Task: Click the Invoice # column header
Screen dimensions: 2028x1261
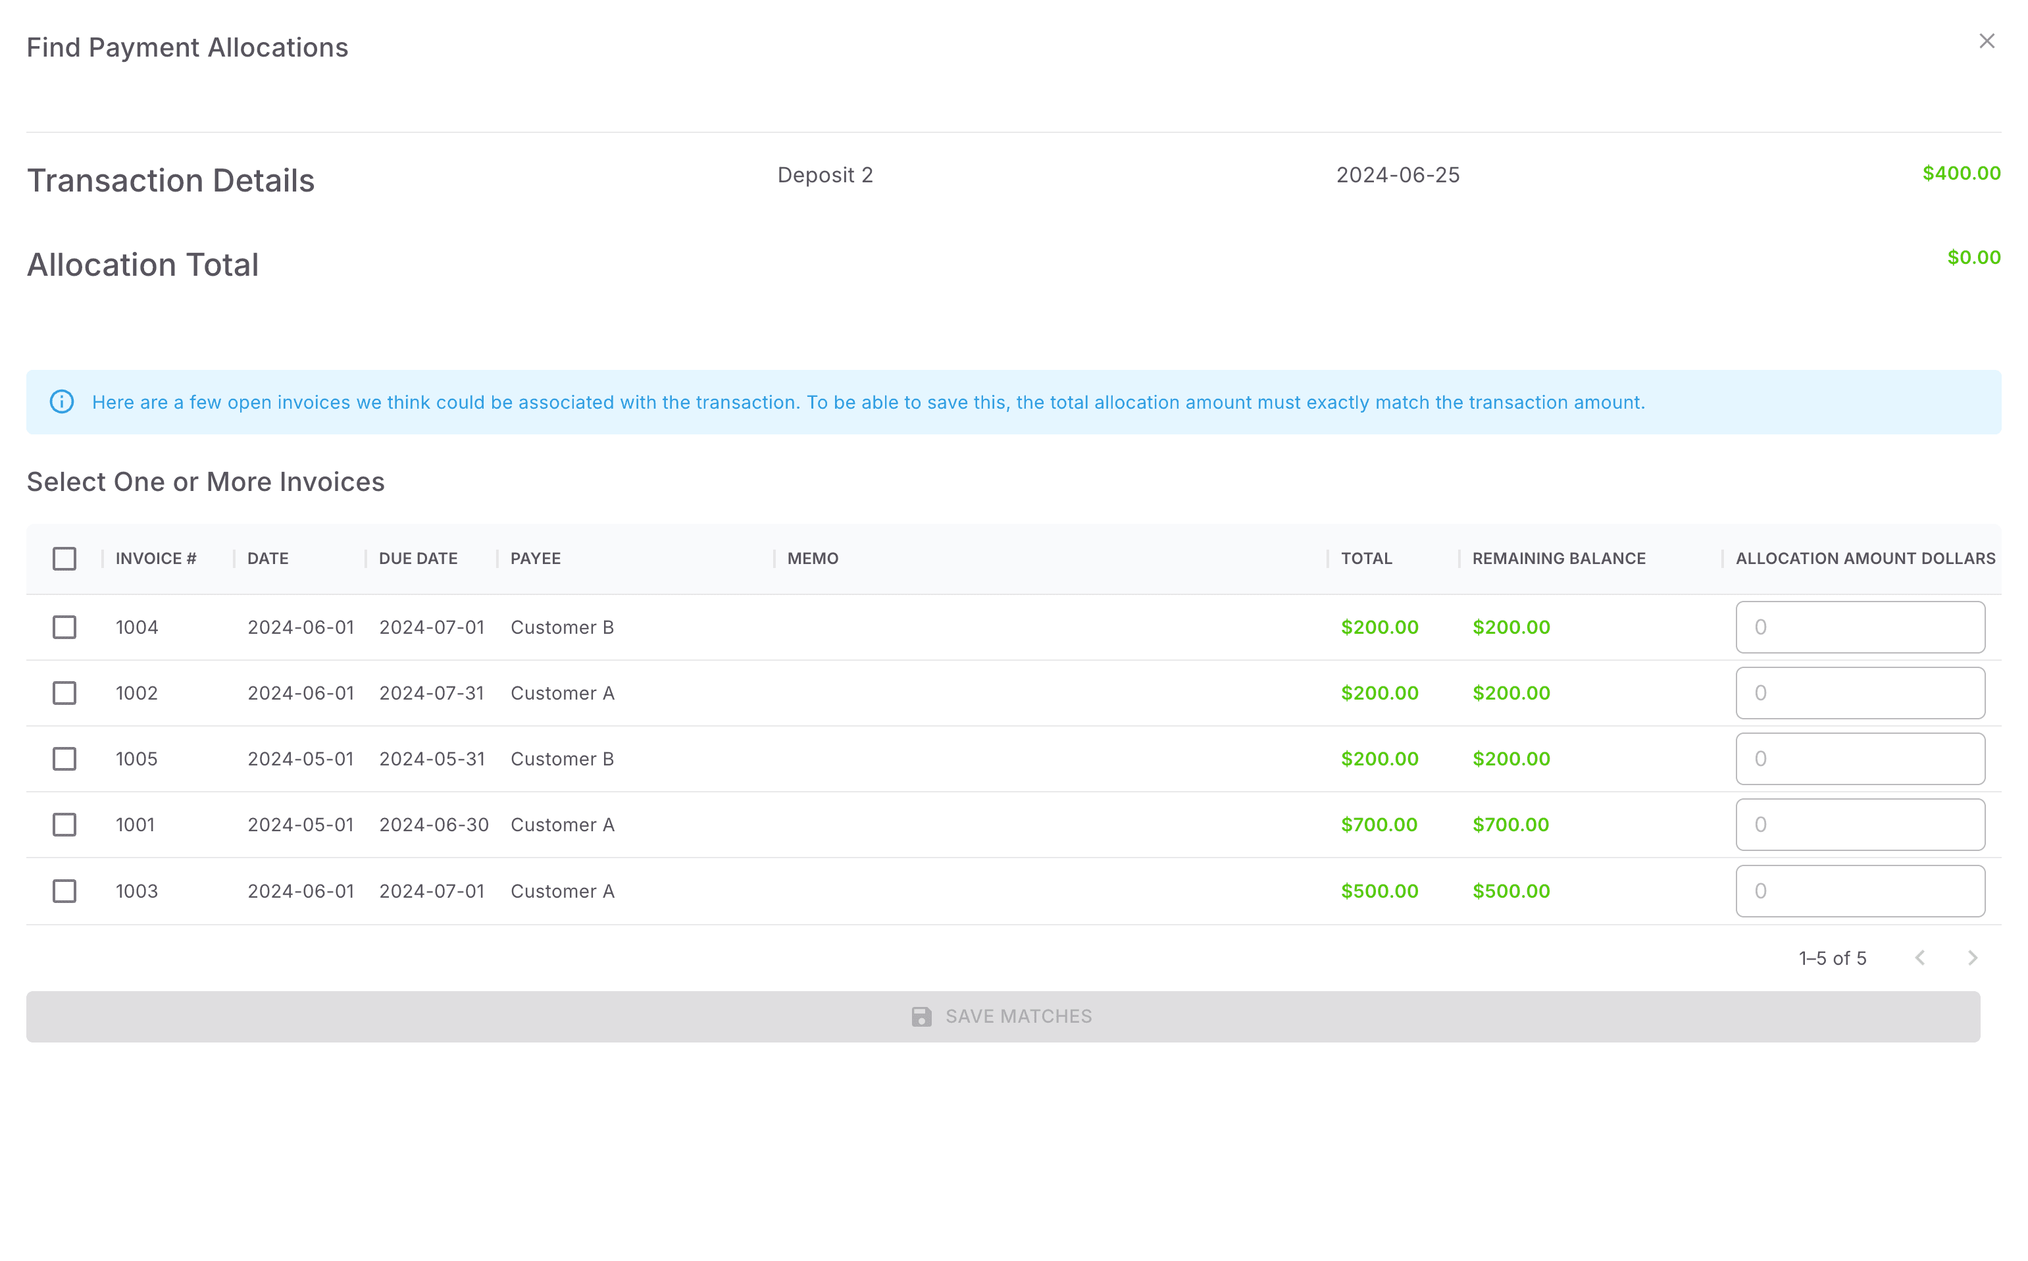Action: tap(156, 558)
